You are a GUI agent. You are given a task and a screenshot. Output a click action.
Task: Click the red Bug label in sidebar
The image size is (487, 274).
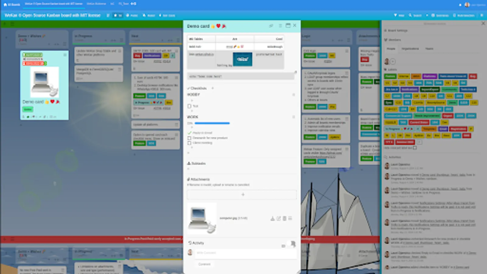[473, 76]
